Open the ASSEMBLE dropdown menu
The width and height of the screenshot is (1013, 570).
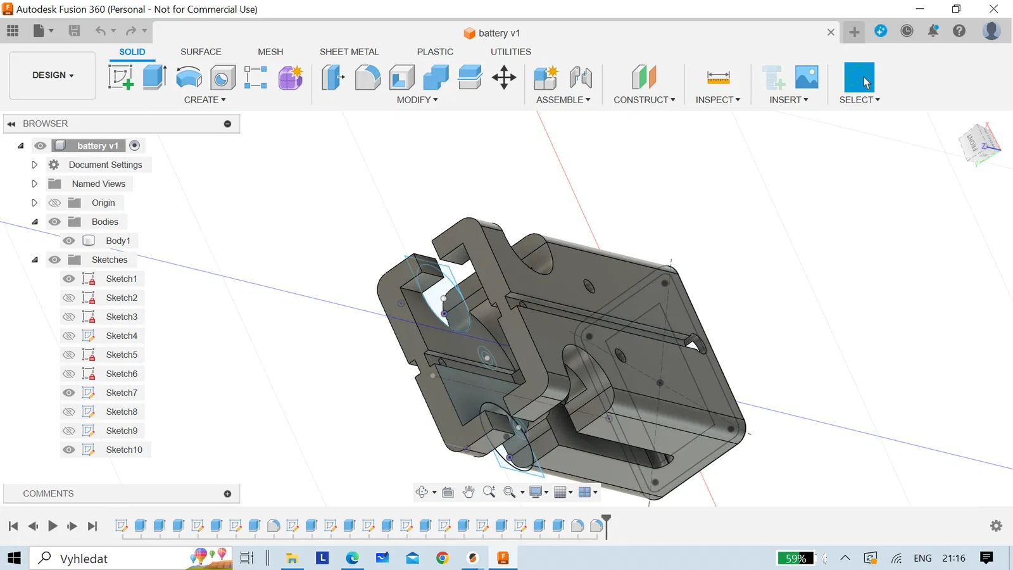(563, 100)
